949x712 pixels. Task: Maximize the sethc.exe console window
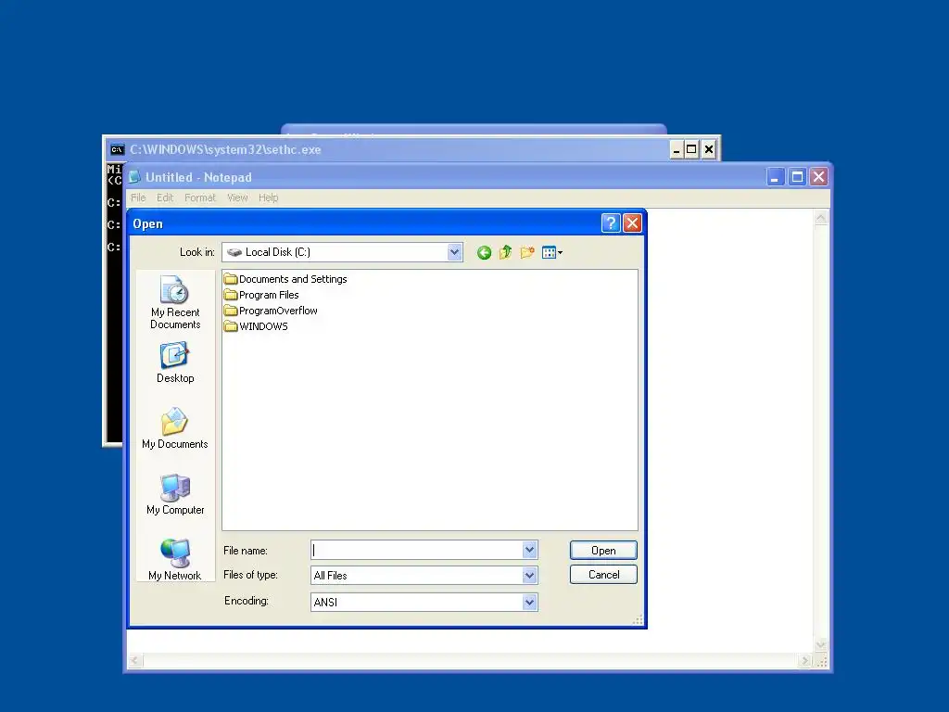coord(691,149)
